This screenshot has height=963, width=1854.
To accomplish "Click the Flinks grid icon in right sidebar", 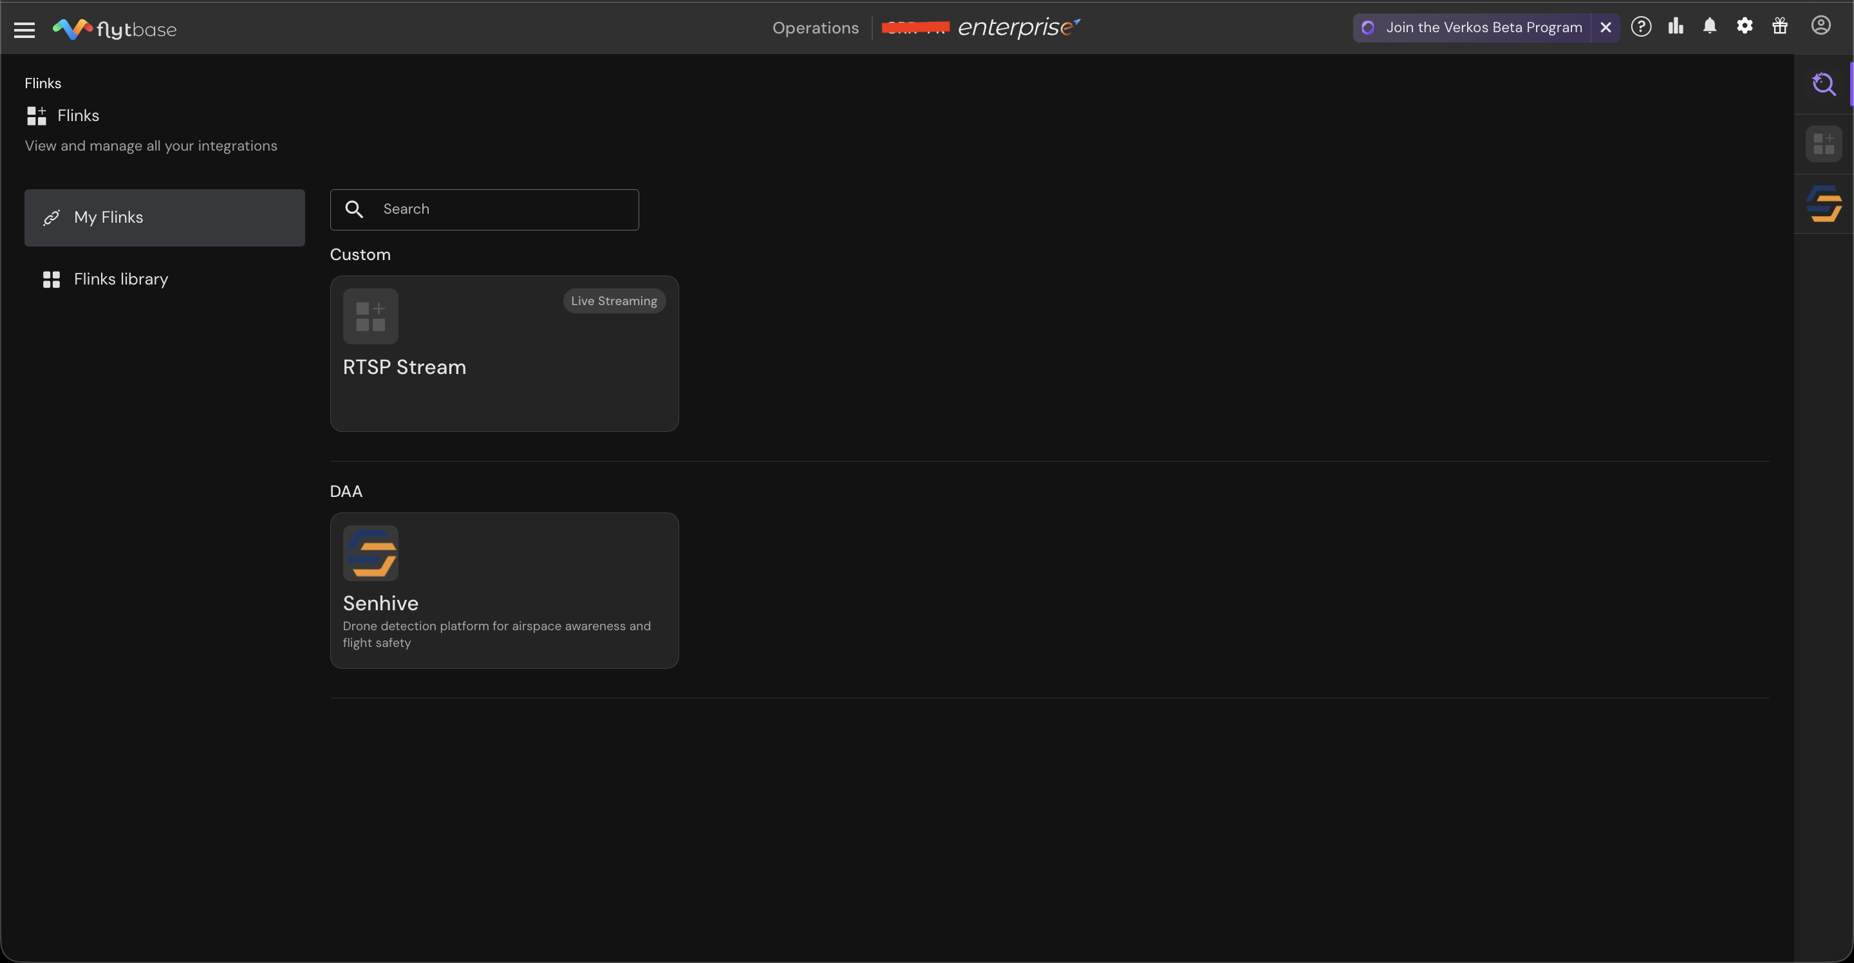I will click(1823, 144).
